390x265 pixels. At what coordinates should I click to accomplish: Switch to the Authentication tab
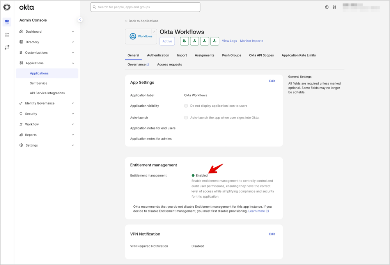point(158,55)
